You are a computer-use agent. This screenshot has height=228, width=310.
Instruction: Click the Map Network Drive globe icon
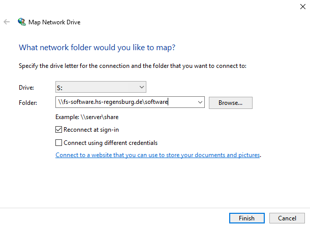click(x=22, y=22)
